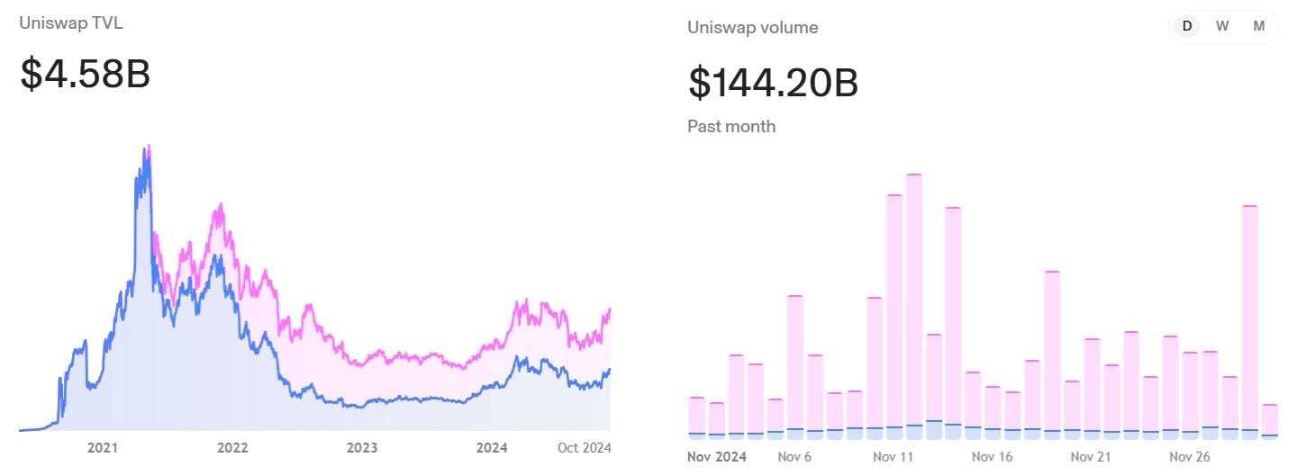Click the 2023 label on TVL axis
Viewport: 1297px width, 475px height.
(x=362, y=447)
